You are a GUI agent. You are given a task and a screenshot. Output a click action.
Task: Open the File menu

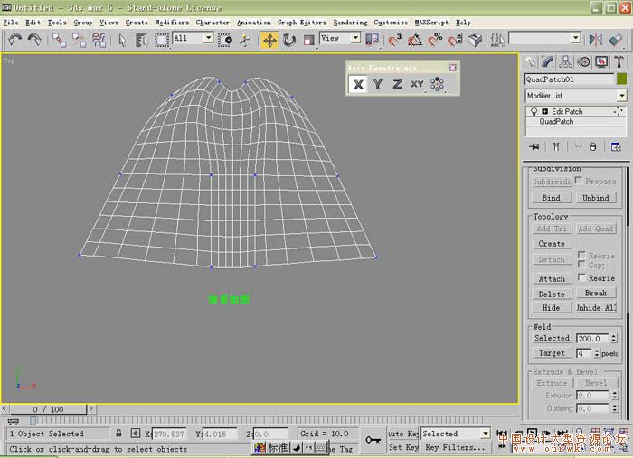11,23
